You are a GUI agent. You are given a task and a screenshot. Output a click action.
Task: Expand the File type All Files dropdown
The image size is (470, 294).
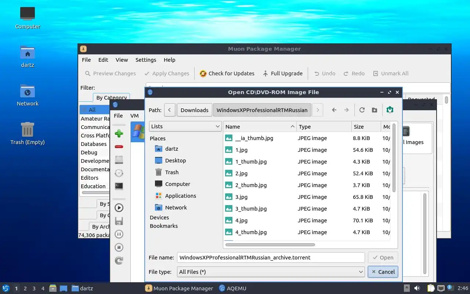click(271, 272)
